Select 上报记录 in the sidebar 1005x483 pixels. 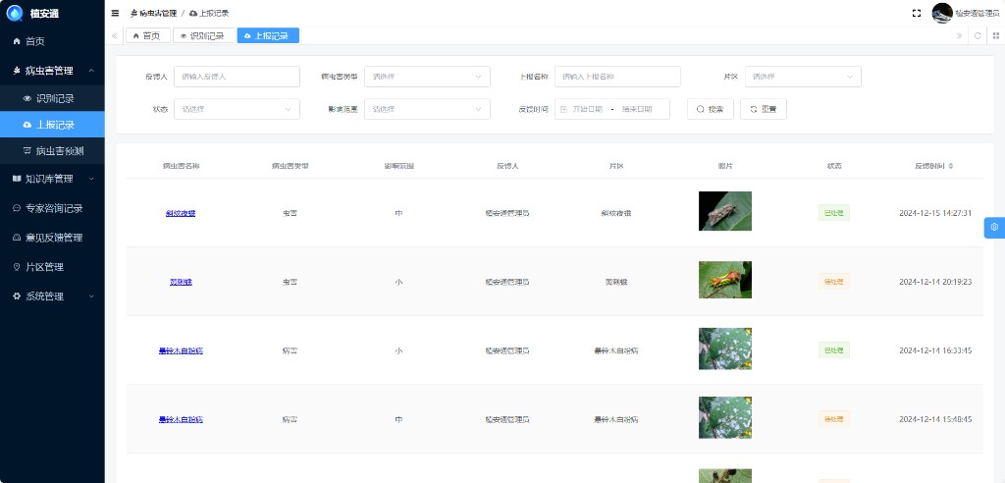(x=52, y=125)
